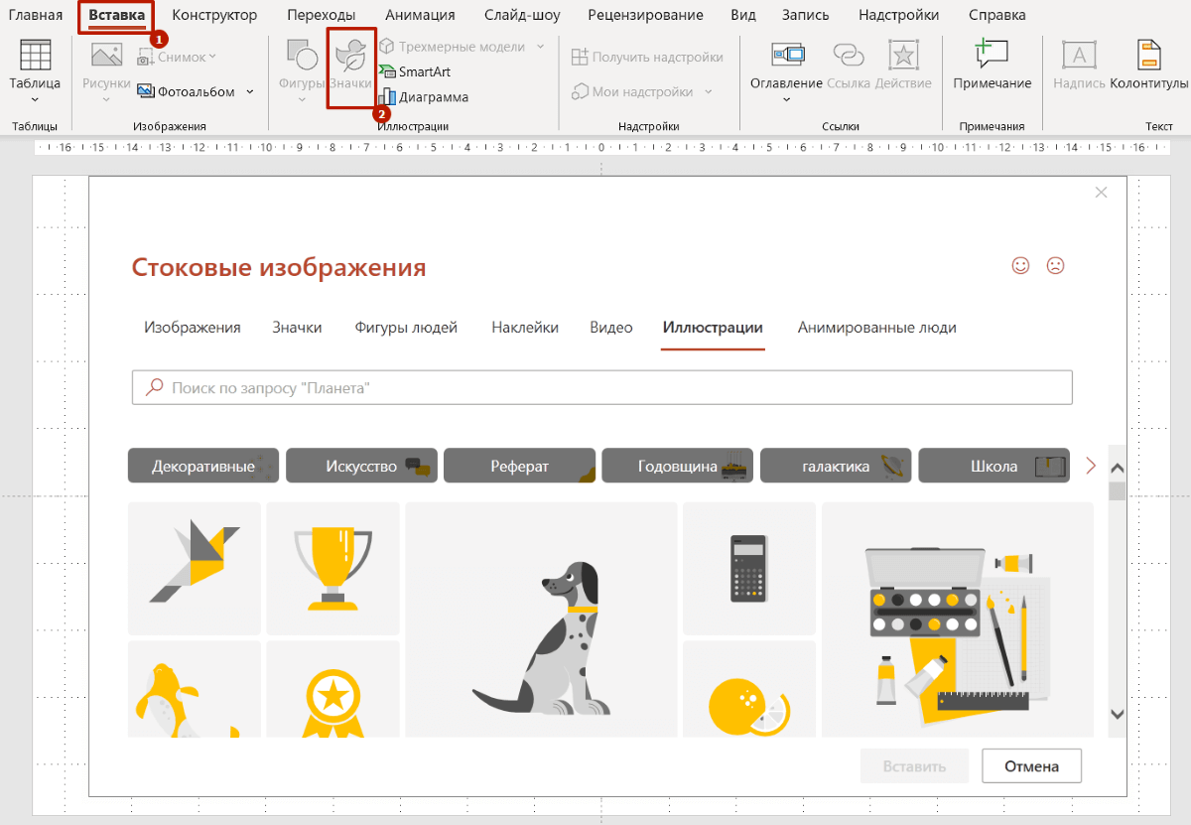Click the Вставить button

pos(914,766)
